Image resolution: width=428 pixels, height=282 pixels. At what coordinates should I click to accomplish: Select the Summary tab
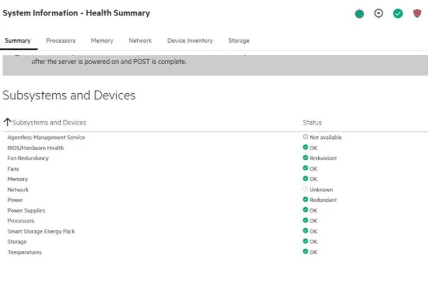point(17,41)
